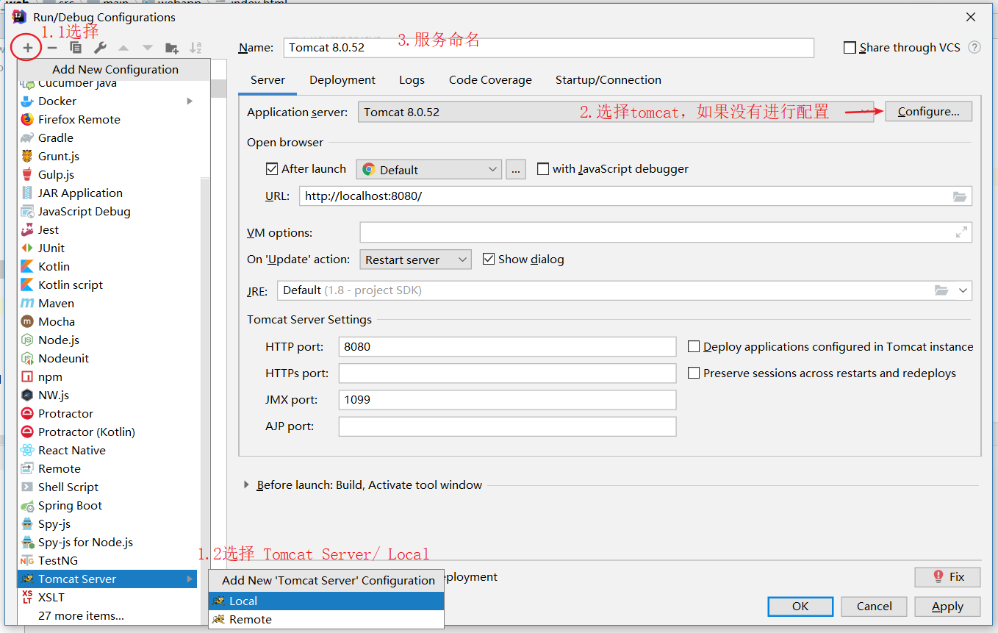
Task: Click the Kotlin script icon
Action: tap(27, 285)
